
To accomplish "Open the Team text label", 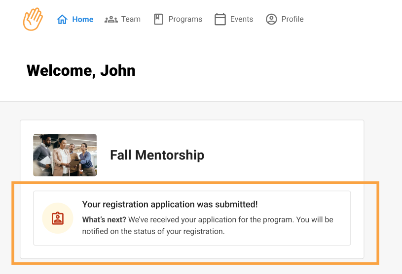I will tap(131, 19).
